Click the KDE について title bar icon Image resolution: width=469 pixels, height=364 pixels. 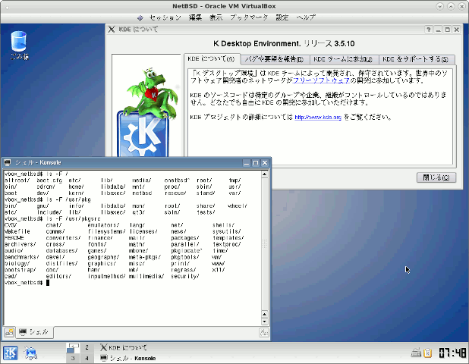[x=112, y=30]
